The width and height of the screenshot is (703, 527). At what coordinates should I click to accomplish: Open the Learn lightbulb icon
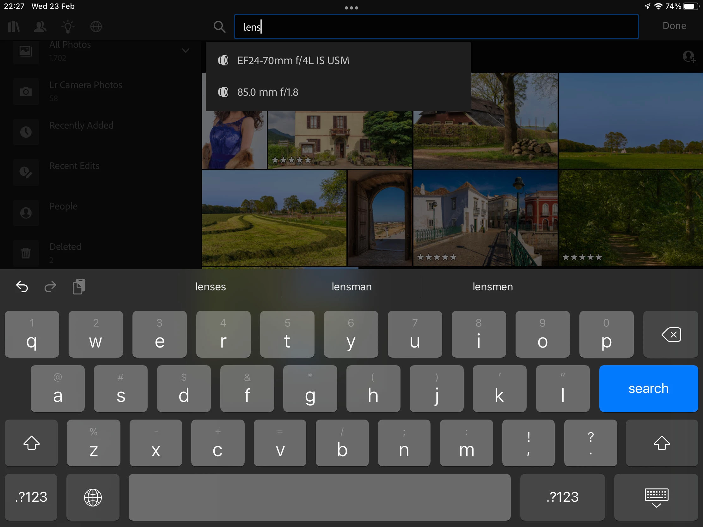coord(68,26)
